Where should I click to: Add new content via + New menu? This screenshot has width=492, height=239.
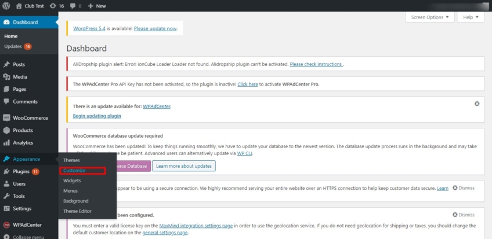coord(96,6)
